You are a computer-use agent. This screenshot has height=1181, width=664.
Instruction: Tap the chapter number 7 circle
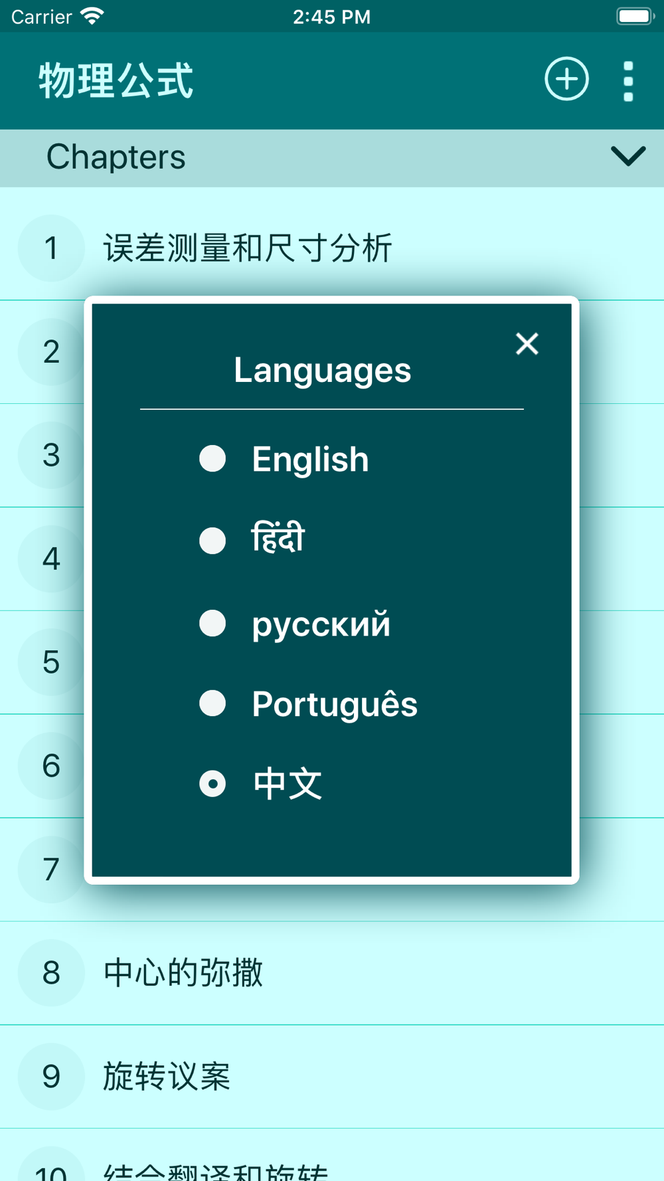point(51,869)
